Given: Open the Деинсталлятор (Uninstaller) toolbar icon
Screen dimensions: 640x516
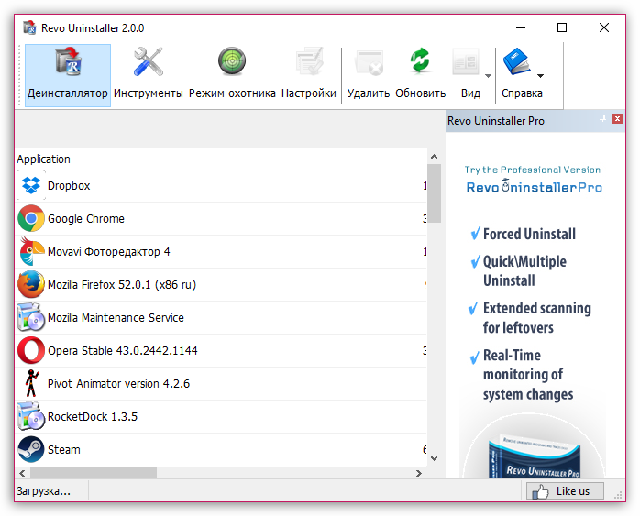Looking at the screenshot, I should pyautogui.click(x=67, y=74).
